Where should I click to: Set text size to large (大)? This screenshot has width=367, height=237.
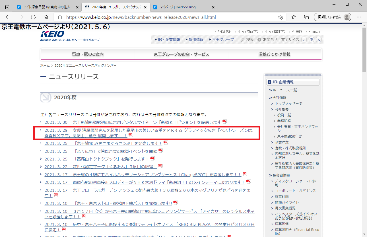tap(319, 40)
